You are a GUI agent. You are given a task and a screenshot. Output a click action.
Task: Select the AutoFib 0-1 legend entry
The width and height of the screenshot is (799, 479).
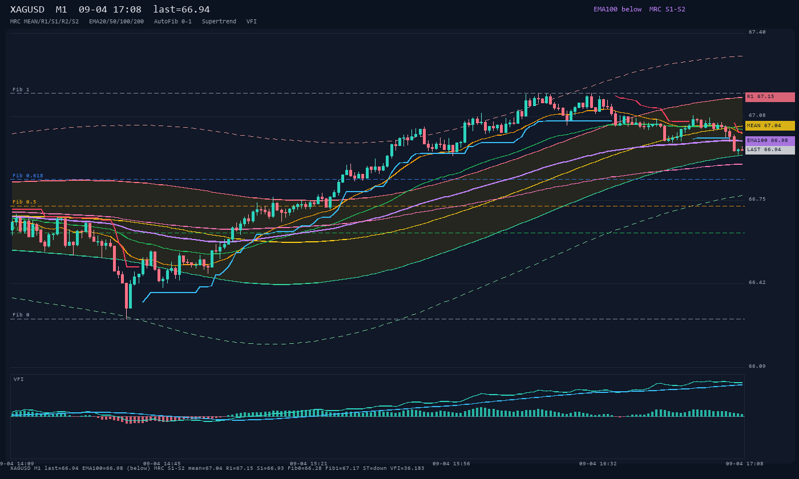(x=173, y=22)
